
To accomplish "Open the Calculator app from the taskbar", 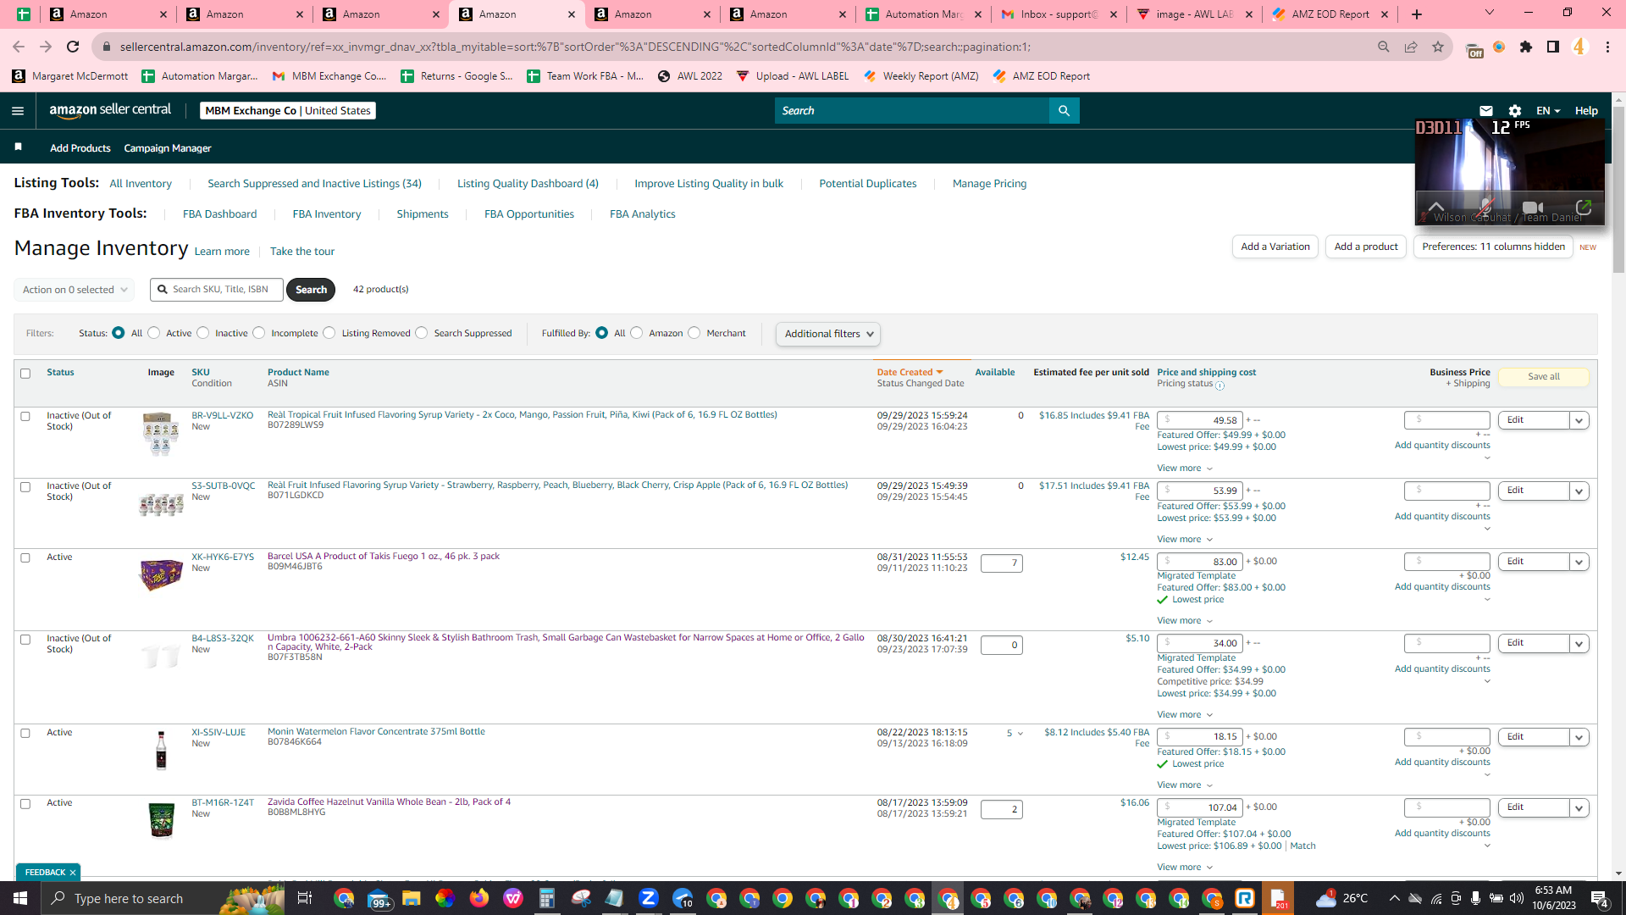I will 546,898.
